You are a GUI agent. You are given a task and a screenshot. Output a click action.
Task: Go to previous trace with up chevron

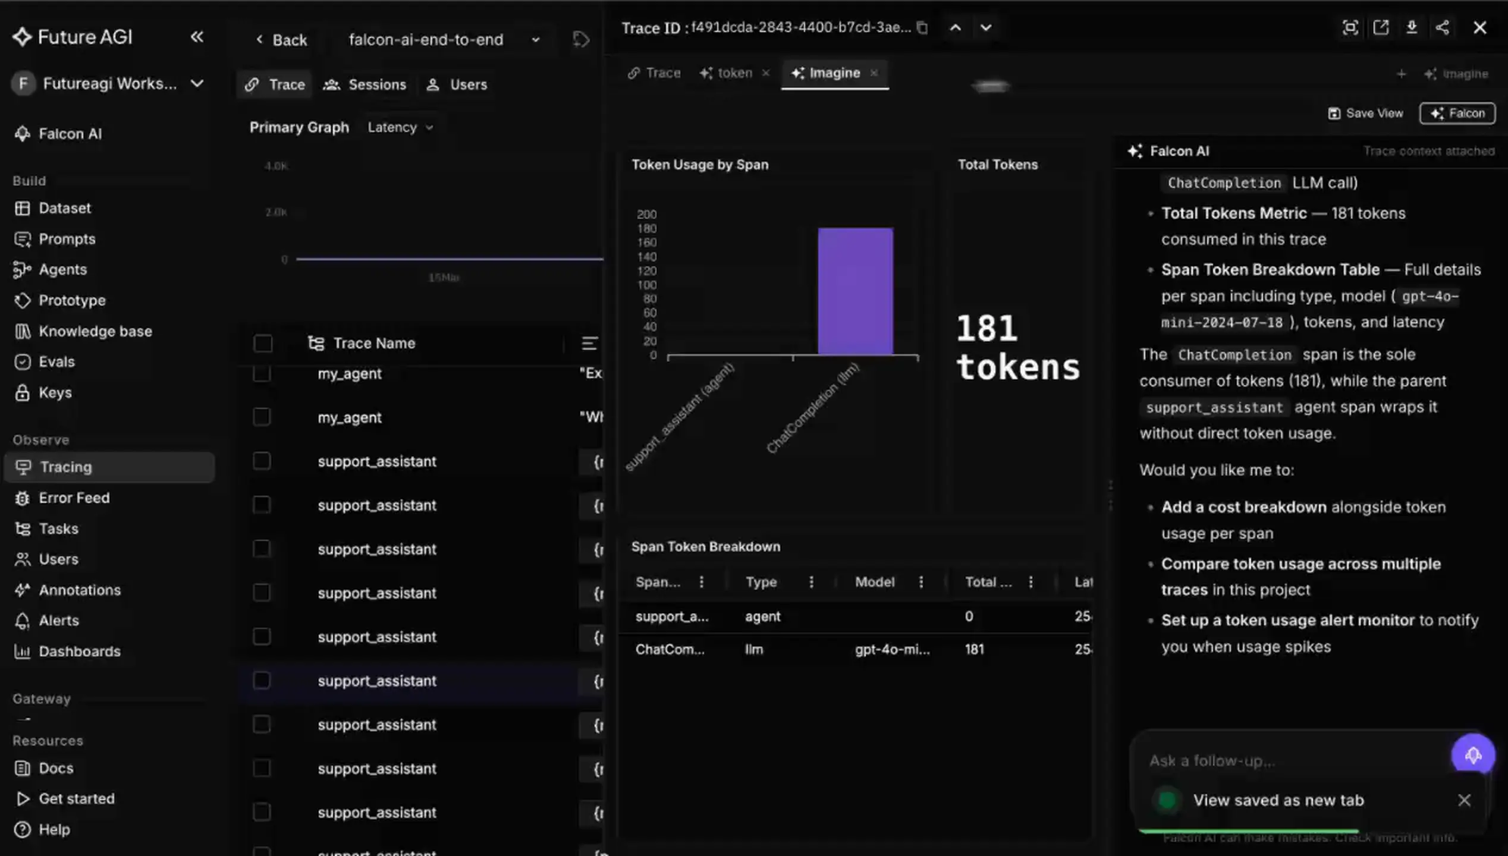click(956, 28)
